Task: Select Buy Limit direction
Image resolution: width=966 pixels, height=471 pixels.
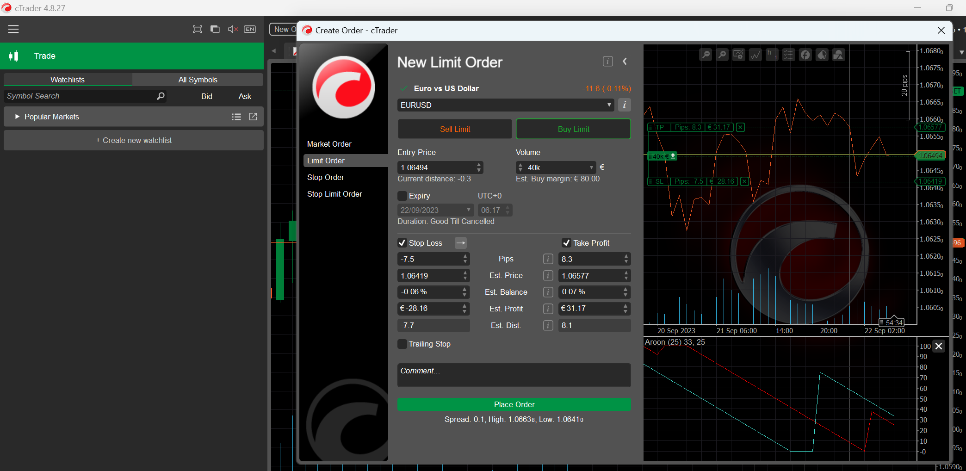Action: point(573,129)
